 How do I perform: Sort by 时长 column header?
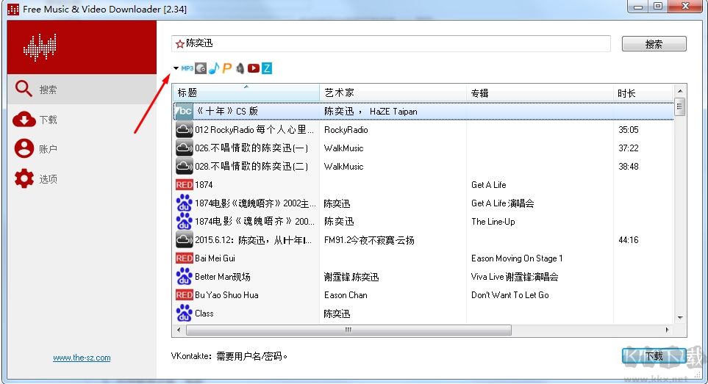click(643, 93)
